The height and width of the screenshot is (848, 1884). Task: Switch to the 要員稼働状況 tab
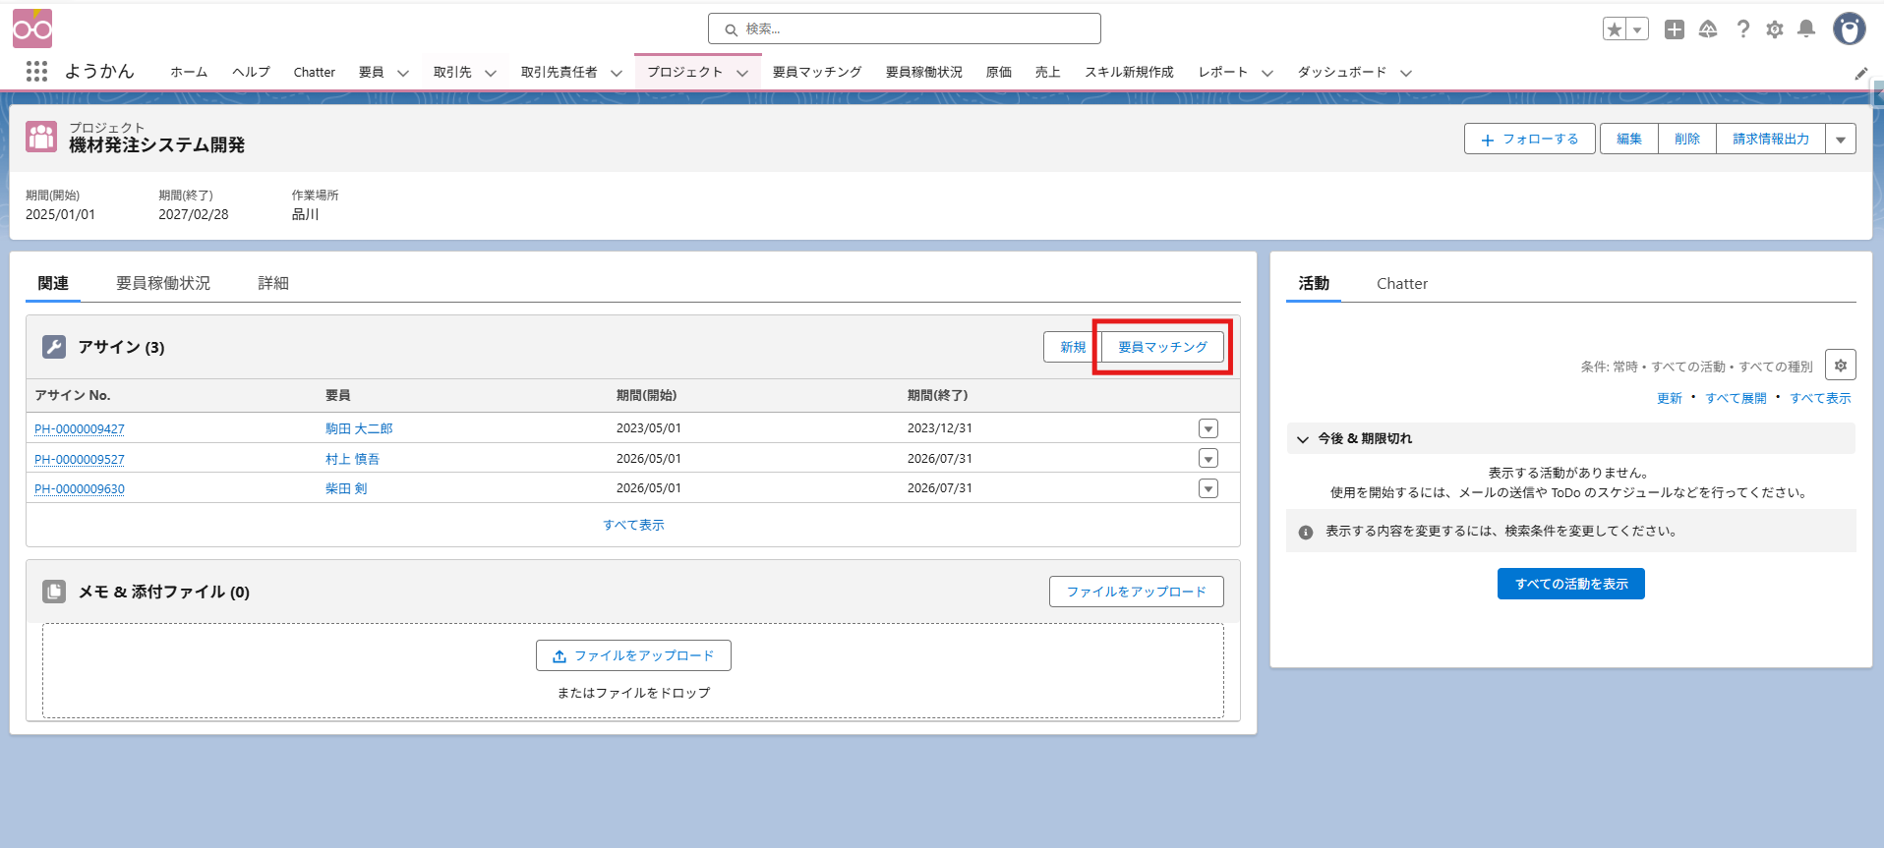pos(163,283)
